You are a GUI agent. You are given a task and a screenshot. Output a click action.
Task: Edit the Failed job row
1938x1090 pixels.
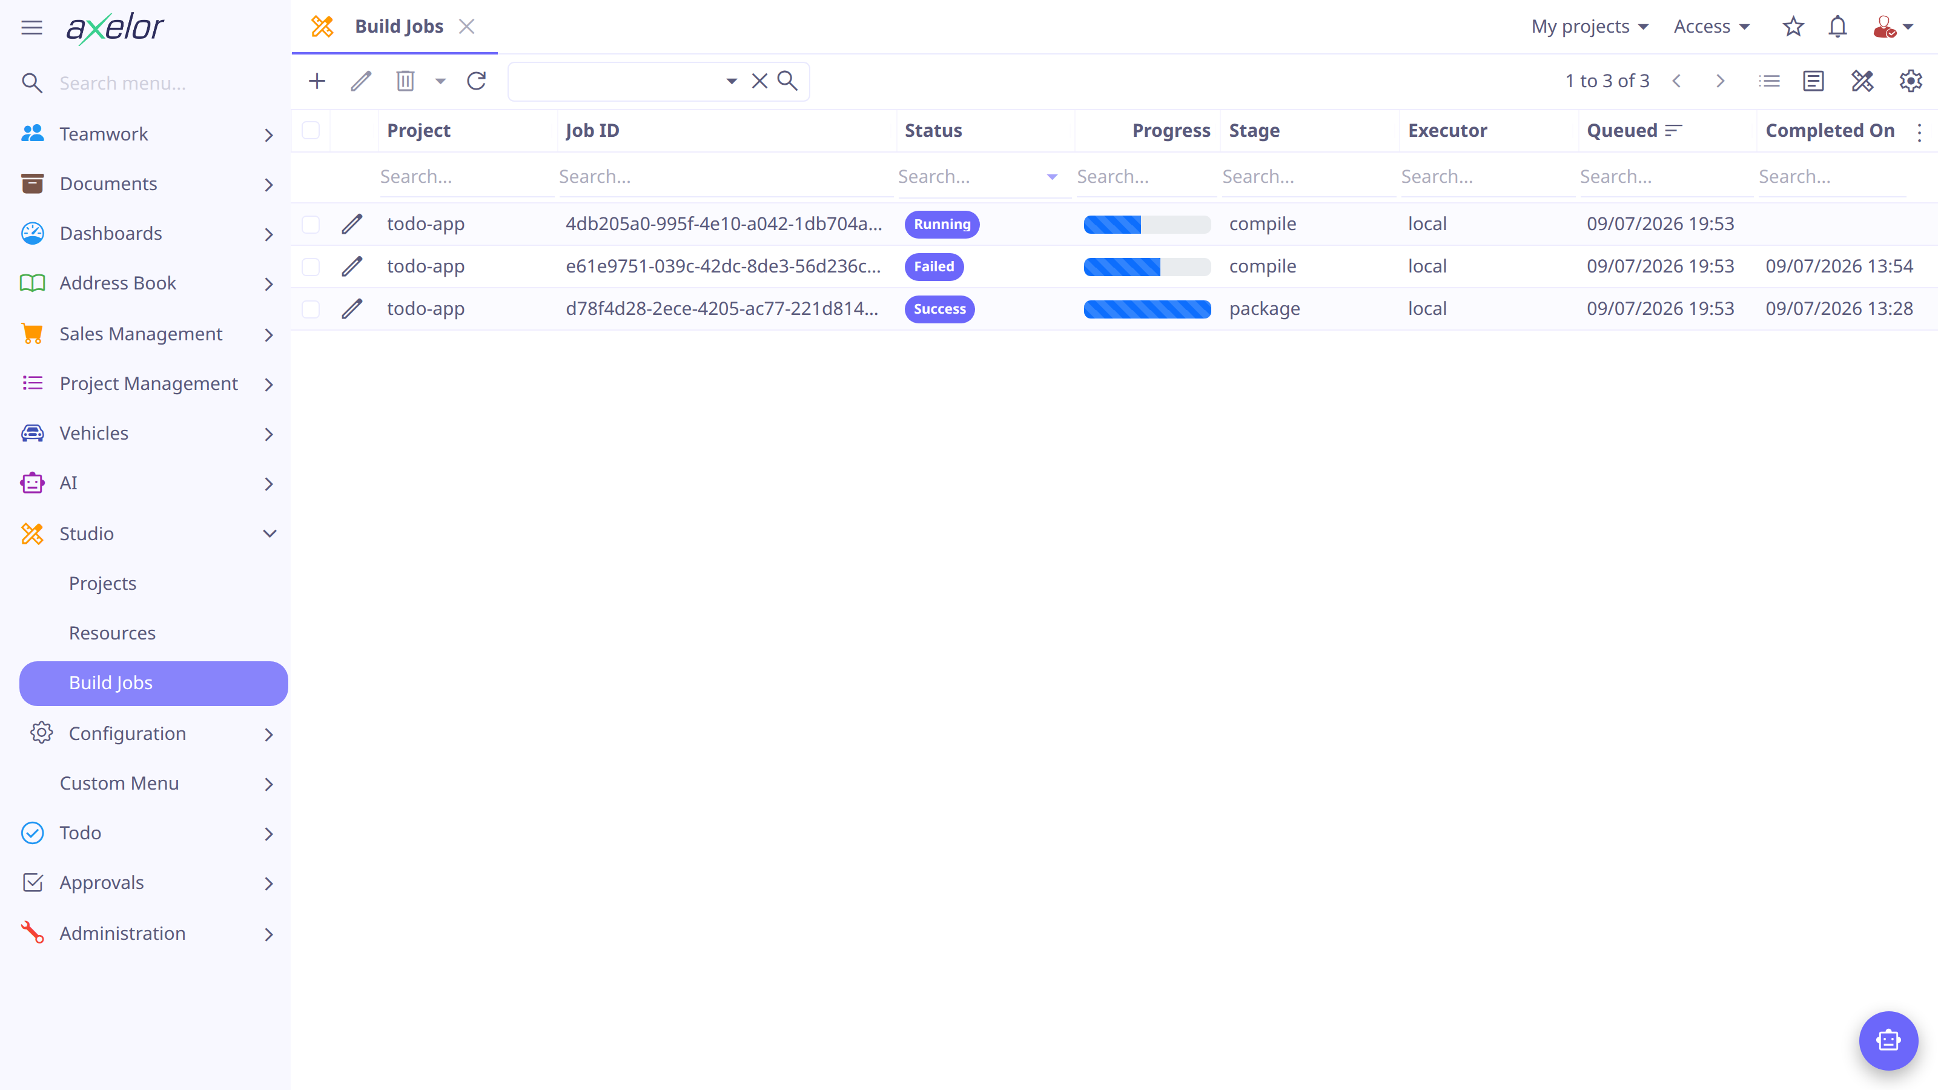352,266
